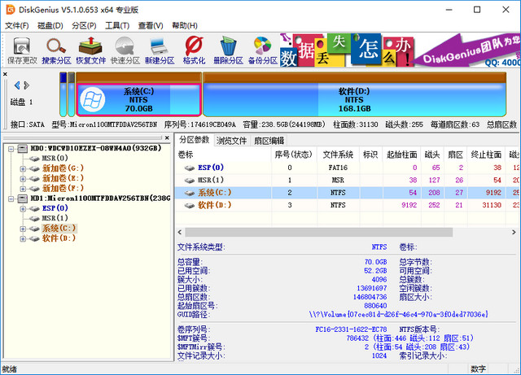This screenshot has height=375, width=521.
Task: Select the small blue ESP partition bar
Action: tap(63, 94)
